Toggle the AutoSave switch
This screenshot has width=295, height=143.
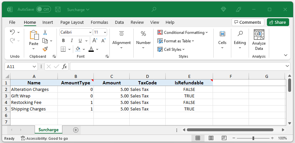[43, 9]
